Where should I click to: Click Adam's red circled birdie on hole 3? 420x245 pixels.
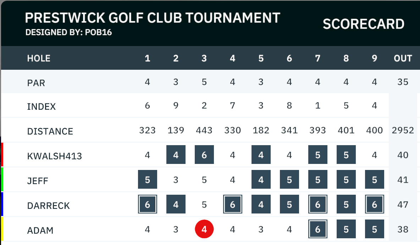click(204, 229)
